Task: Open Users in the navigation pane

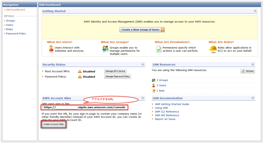Action: coord(10,25)
